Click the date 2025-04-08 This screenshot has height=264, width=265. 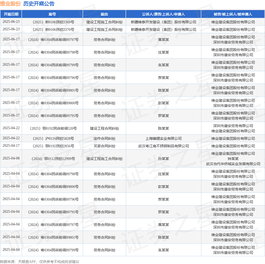pyautogui.click(x=11, y=158)
